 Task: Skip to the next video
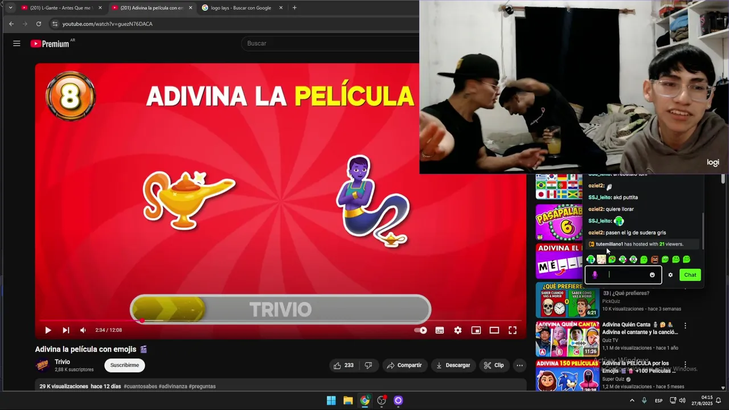tap(65, 330)
